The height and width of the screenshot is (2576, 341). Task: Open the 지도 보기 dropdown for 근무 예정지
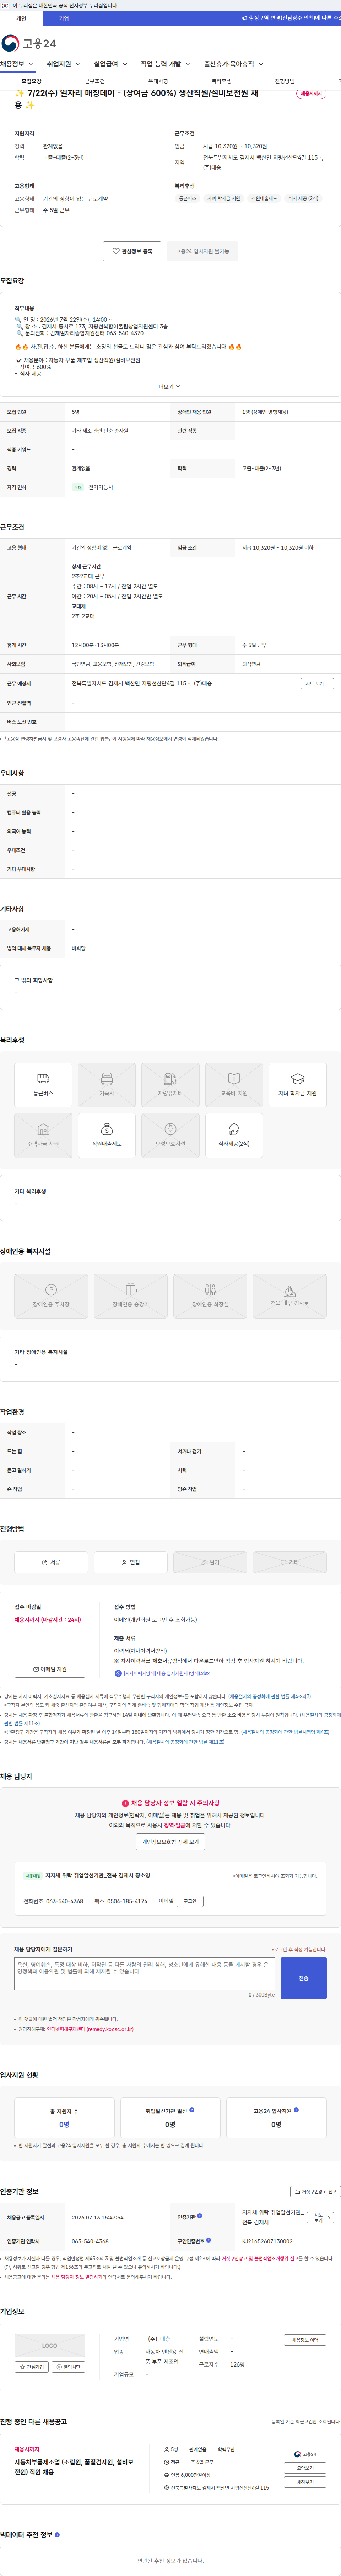pos(317,684)
